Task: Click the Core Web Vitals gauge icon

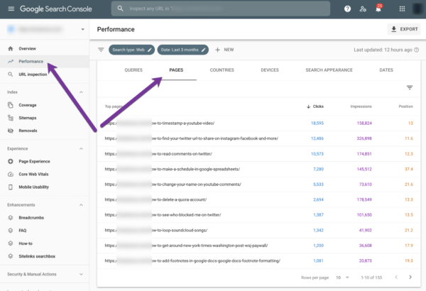Action: pos(11,174)
